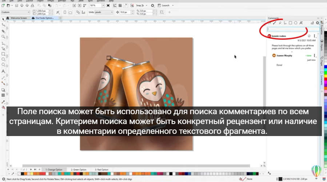
Task: Open the Properties docker tab
Action: pos(322,28)
